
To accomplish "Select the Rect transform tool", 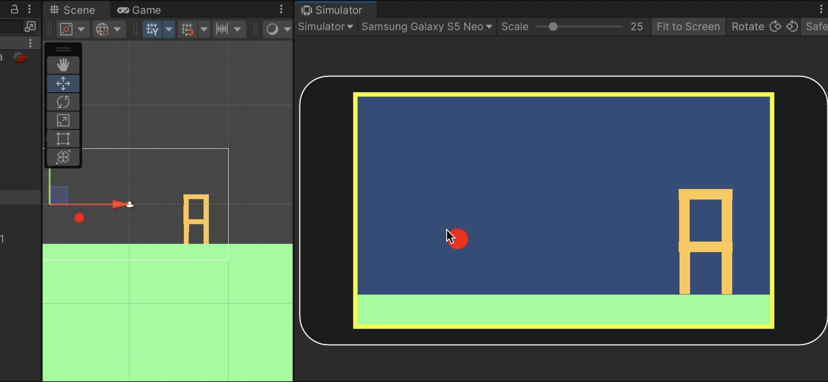I will click(63, 138).
